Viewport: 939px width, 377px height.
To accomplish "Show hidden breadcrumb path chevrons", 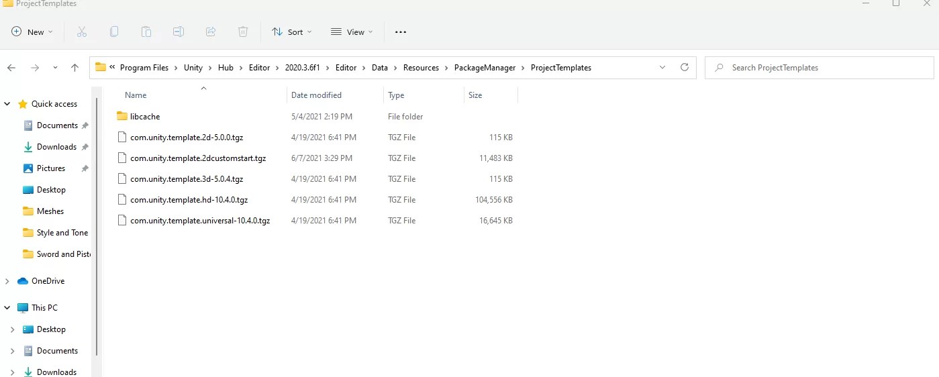I will (113, 67).
